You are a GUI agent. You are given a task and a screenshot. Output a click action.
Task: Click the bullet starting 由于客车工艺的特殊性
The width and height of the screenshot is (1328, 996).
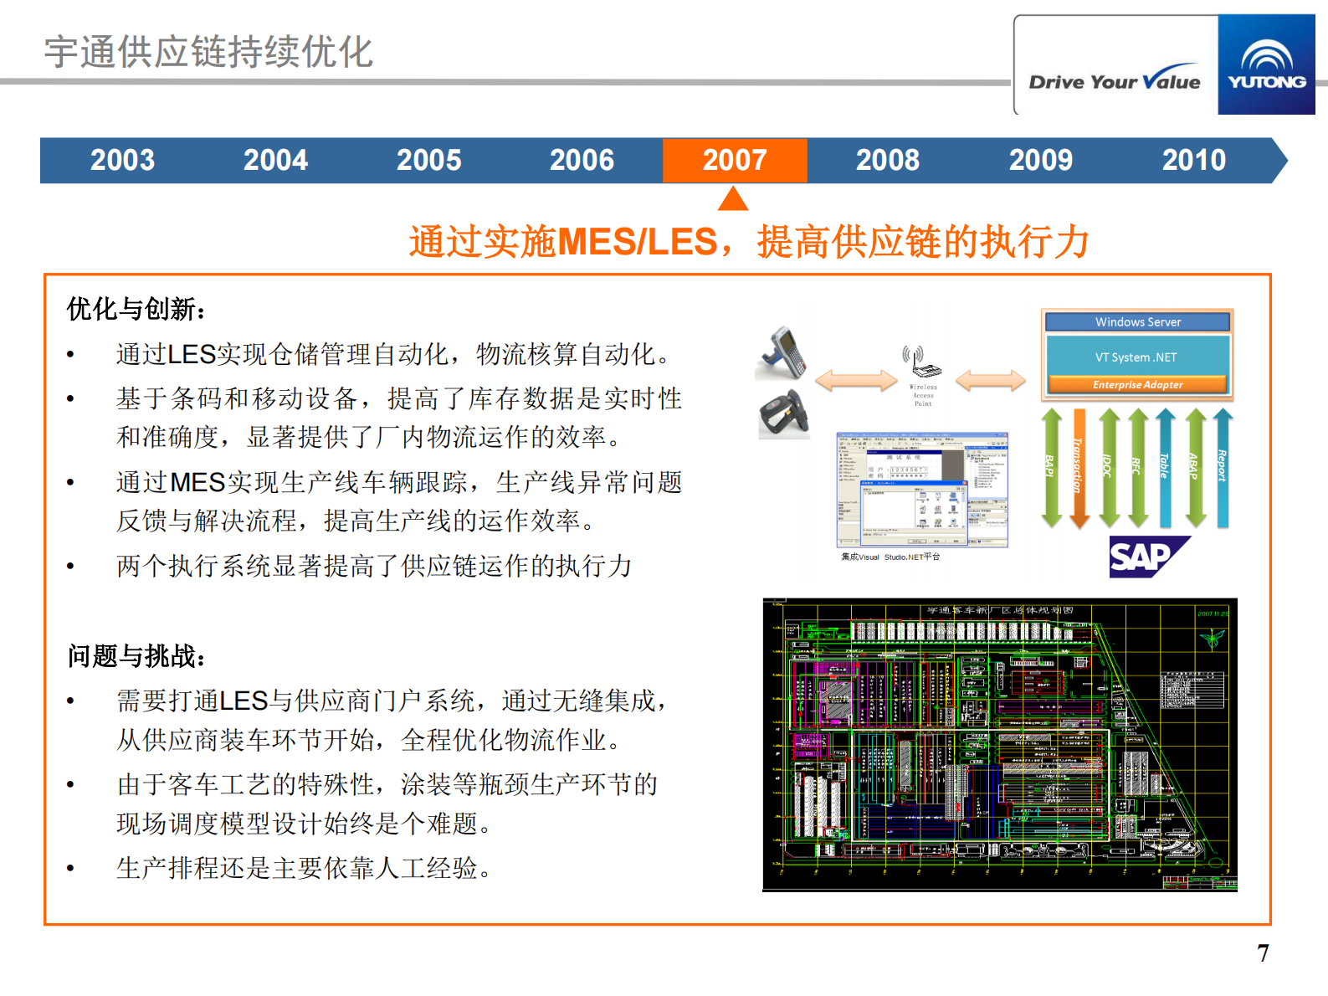pyautogui.click(x=387, y=804)
